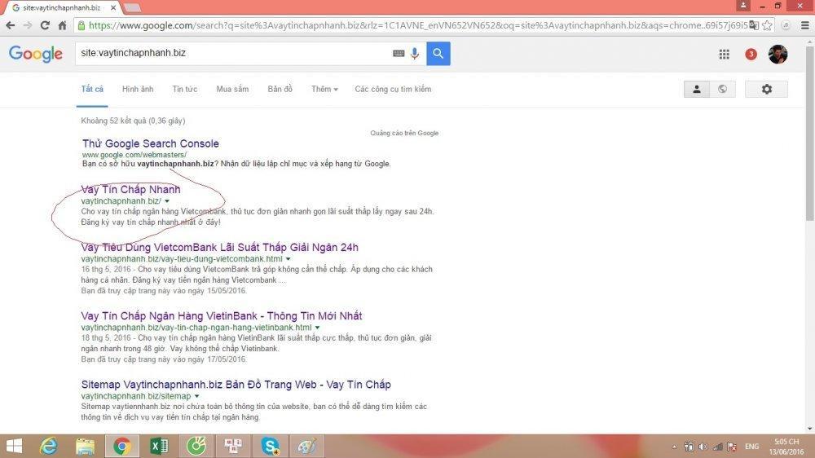Toggle private results person button
Viewport: 815px width, 458px height.
tap(697, 89)
